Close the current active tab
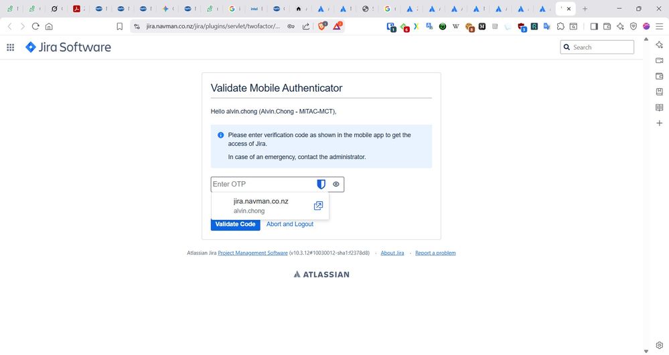The image size is (669, 355). [x=569, y=9]
